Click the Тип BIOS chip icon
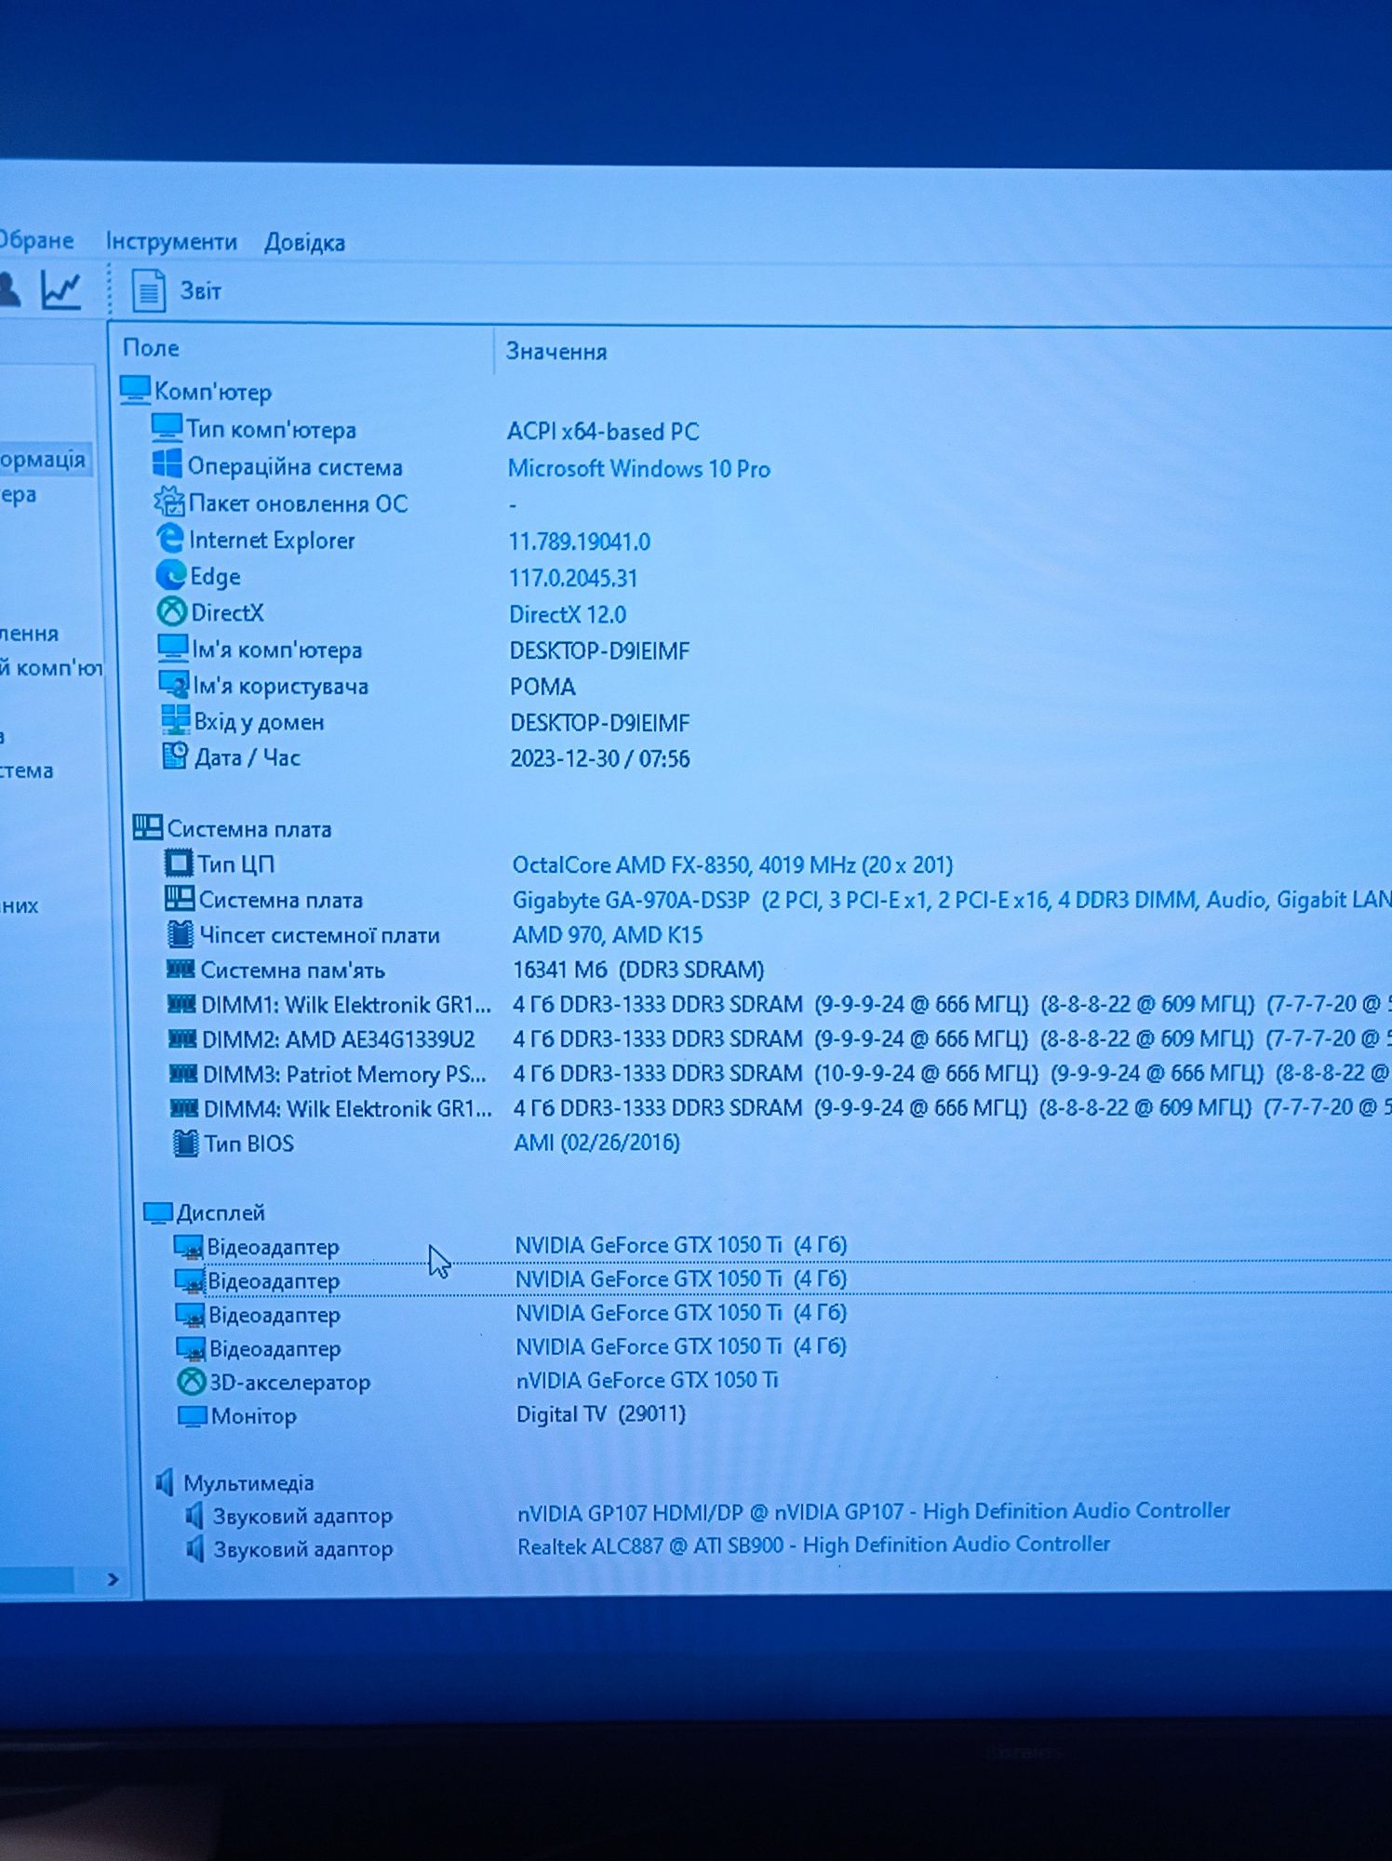This screenshot has width=1392, height=1861. coord(186,1143)
